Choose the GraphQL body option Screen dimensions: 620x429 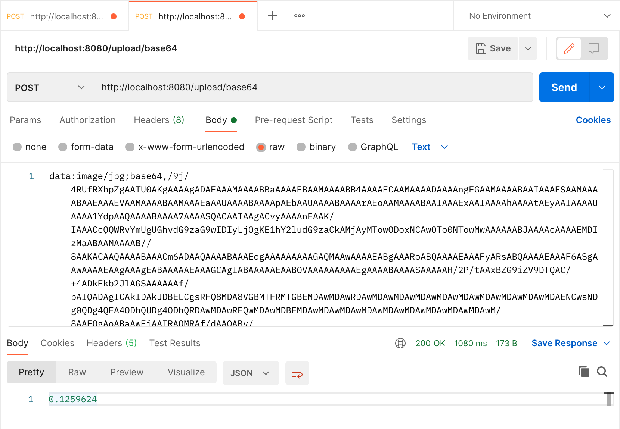click(352, 147)
